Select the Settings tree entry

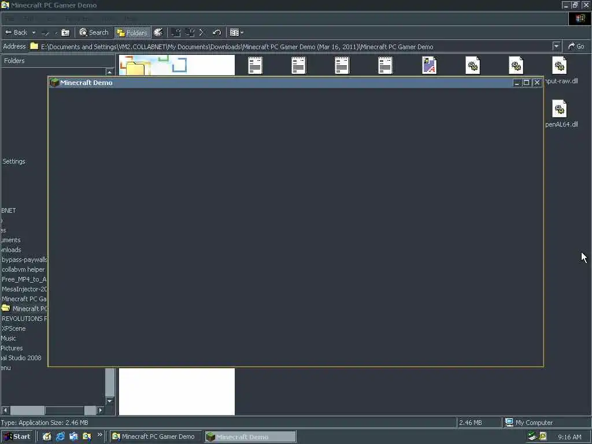(x=14, y=161)
